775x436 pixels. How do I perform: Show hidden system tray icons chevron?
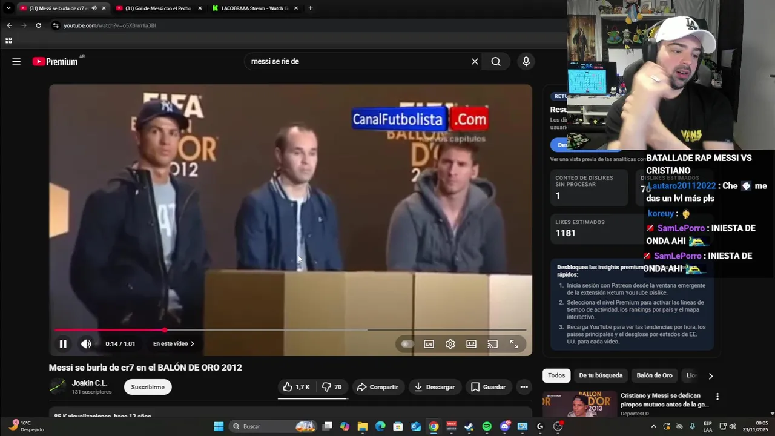[x=654, y=426]
